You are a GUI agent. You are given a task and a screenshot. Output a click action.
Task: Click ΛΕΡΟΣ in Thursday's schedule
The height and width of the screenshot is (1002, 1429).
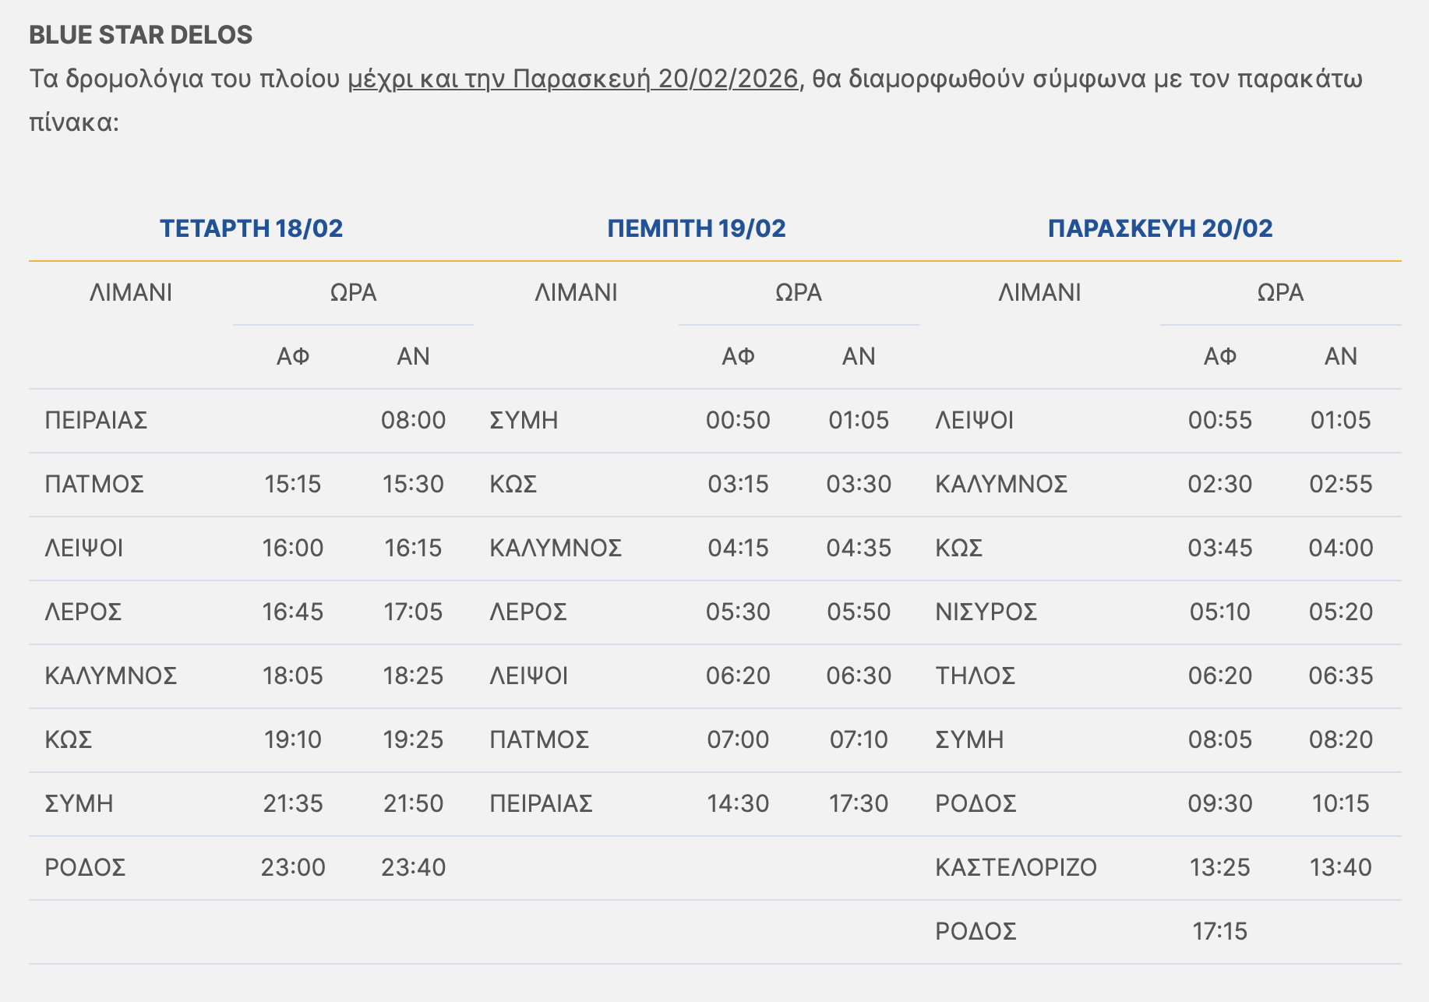click(x=527, y=612)
